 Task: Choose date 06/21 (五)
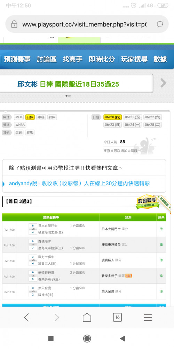133,117
